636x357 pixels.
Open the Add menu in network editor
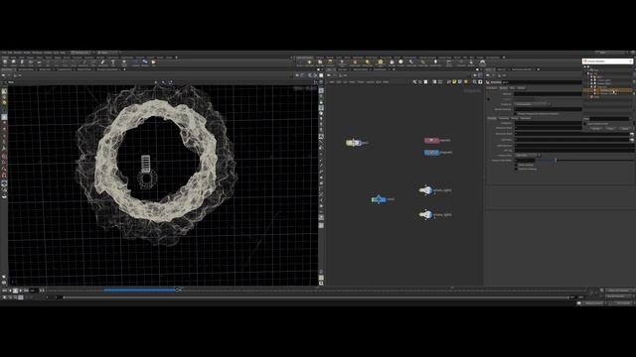[x=331, y=81]
